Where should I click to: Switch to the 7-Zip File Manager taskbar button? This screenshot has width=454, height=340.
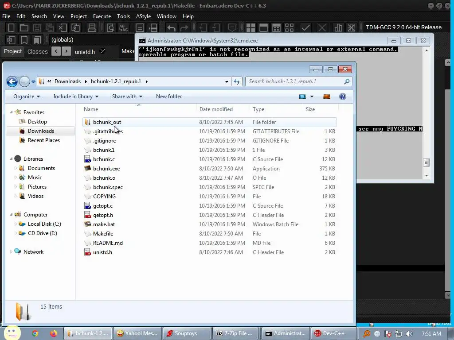click(236, 333)
